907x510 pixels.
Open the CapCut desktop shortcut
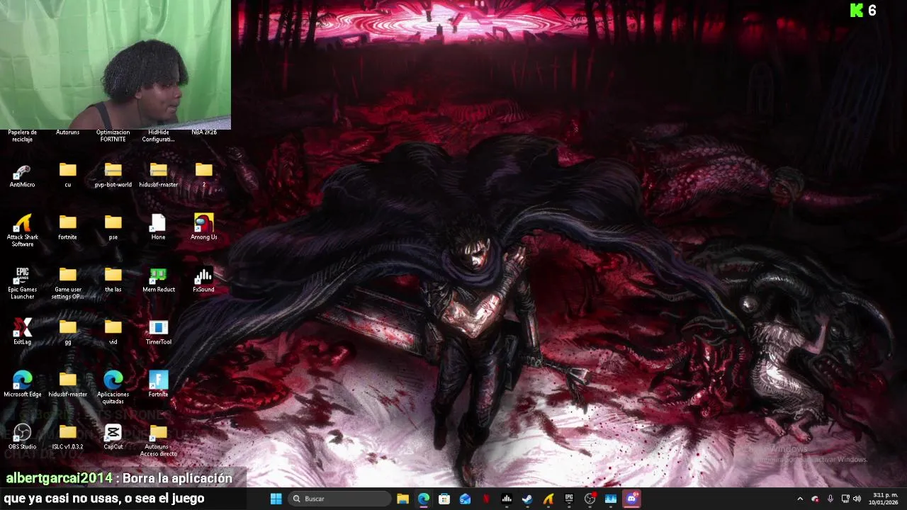click(113, 436)
